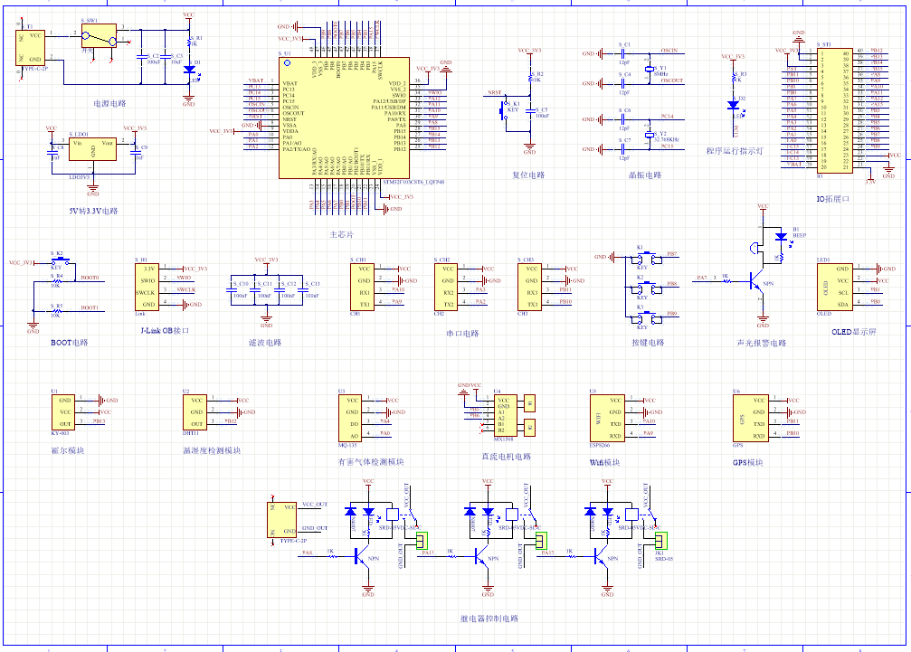The width and height of the screenshot is (911, 652).
Task: Select the '霍尔模块' label
Action: 68,450
